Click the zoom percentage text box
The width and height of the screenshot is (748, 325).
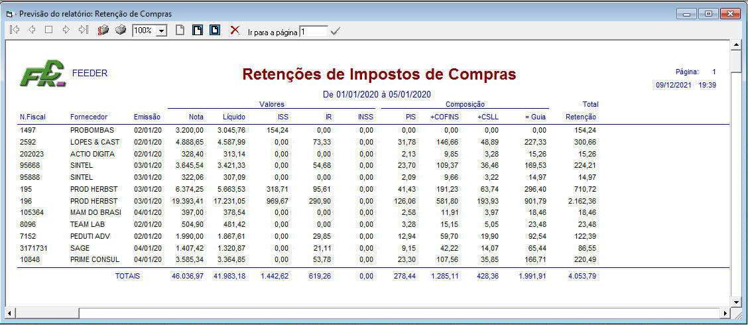click(x=143, y=31)
